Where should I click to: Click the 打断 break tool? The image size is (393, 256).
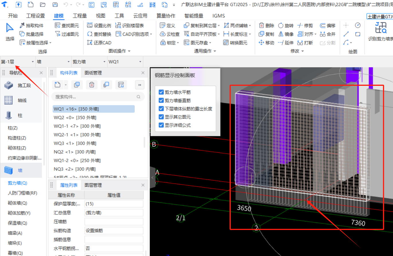click(x=305, y=43)
